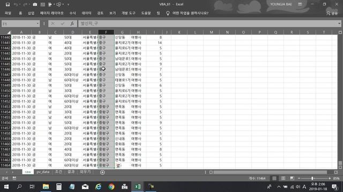343x192 pixels.
Task: Open the 데이터 ribbon tab
Action: click(86, 13)
